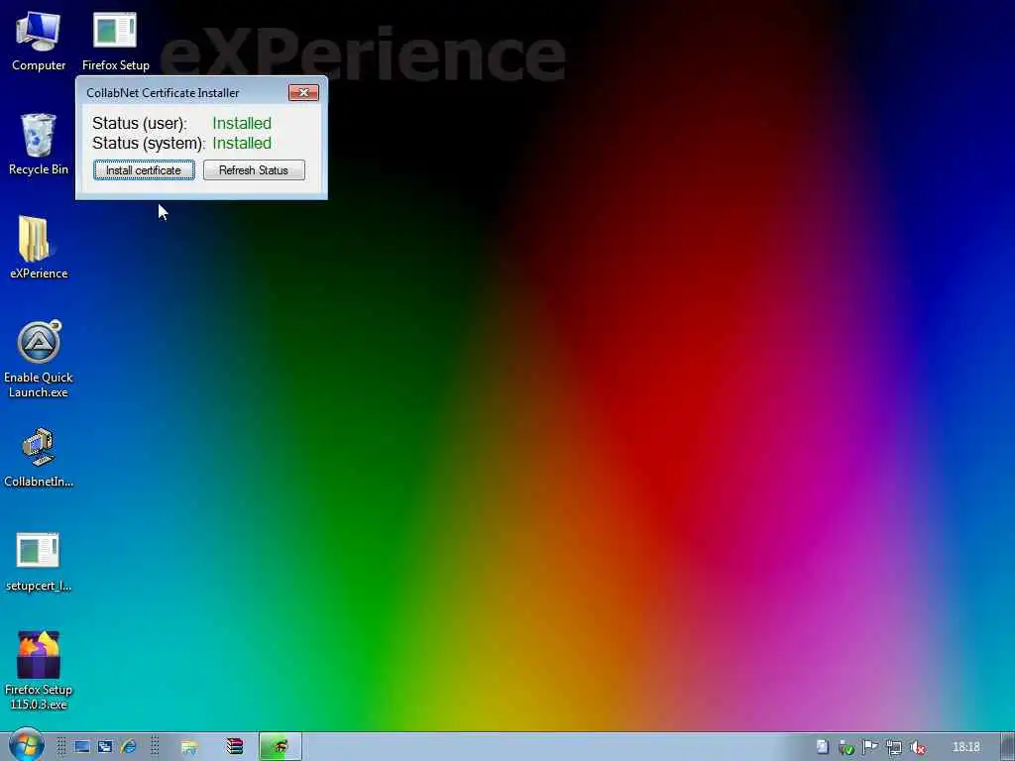Screen dimensions: 1015x761
Task: Click the Refresh Status button
Action: click(254, 170)
